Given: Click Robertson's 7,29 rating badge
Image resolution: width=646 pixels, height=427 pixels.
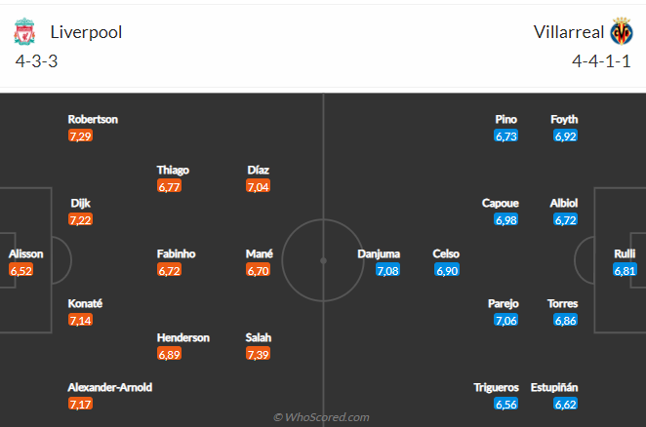Looking at the screenshot, I should point(80,136).
